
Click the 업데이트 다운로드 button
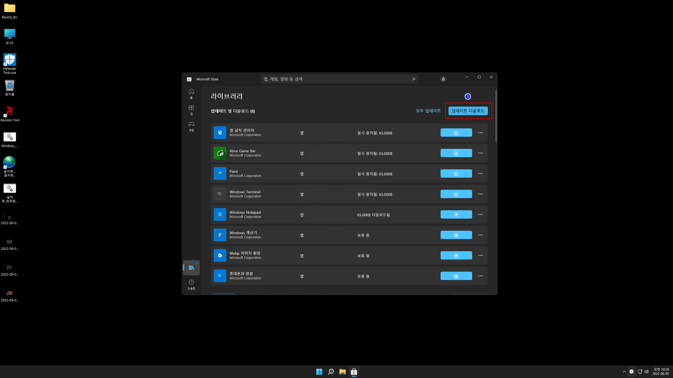tap(468, 111)
